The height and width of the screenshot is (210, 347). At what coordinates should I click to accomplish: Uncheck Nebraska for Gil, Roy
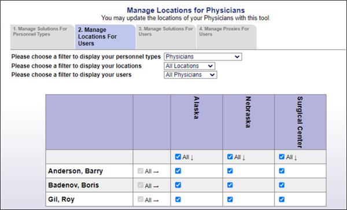pyautogui.click(x=230, y=200)
